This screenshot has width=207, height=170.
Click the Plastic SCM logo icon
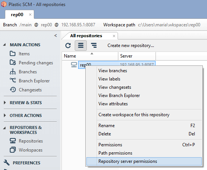[4, 4]
